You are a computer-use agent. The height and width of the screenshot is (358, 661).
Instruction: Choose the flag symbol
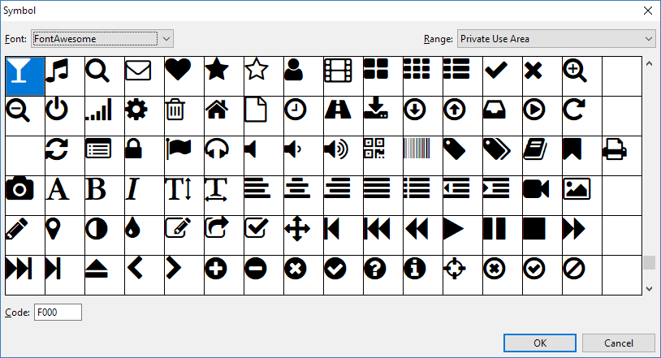[184, 156]
